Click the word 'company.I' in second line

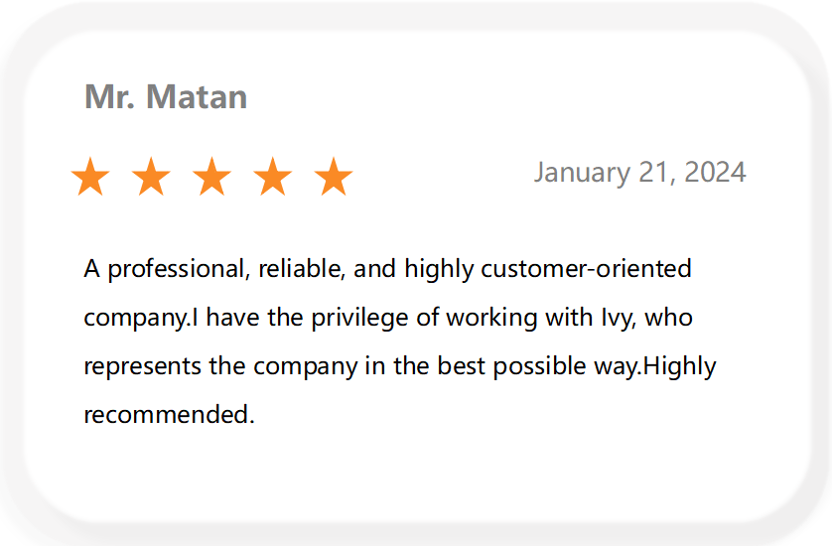coord(141,319)
